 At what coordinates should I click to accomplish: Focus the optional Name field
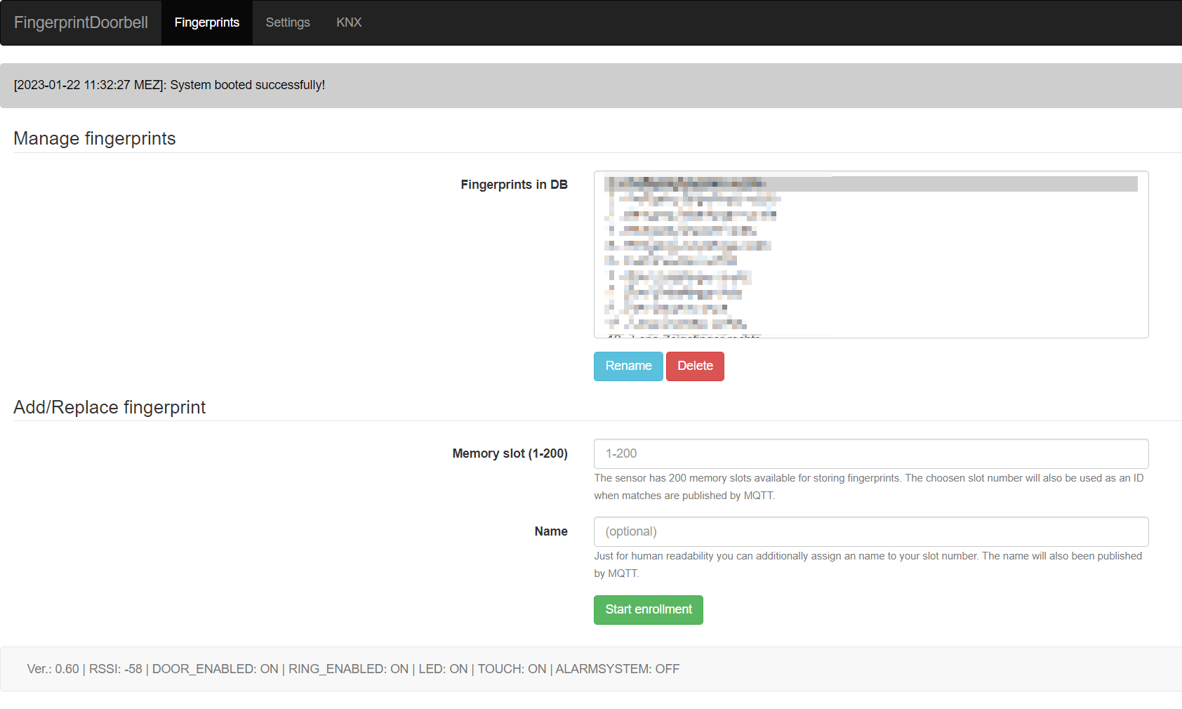pyautogui.click(x=871, y=531)
